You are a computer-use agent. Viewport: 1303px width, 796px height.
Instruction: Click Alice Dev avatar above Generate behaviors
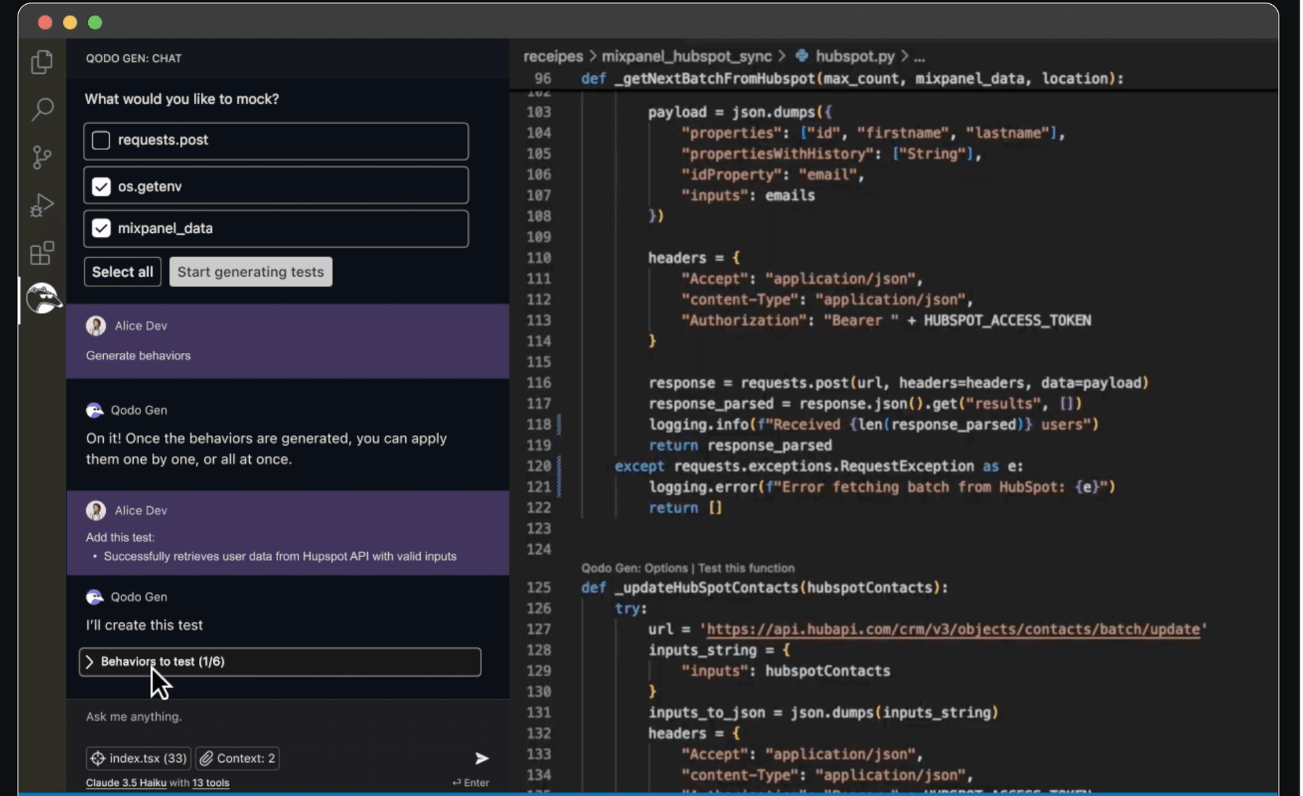96,326
